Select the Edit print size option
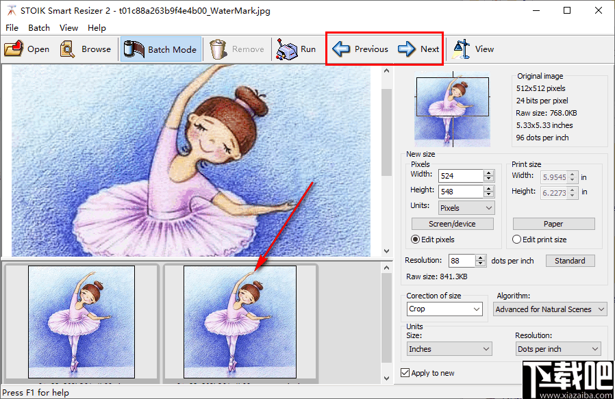This screenshot has width=615, height=399. pos(517,240)
